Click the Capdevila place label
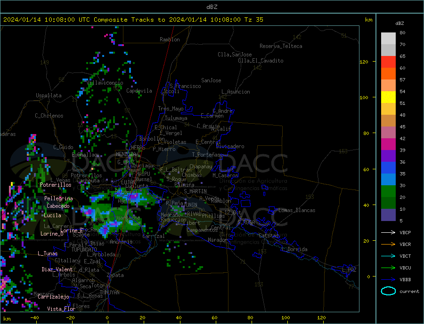The height and width of the screenshot is (324, 424). tap(139, 91)
